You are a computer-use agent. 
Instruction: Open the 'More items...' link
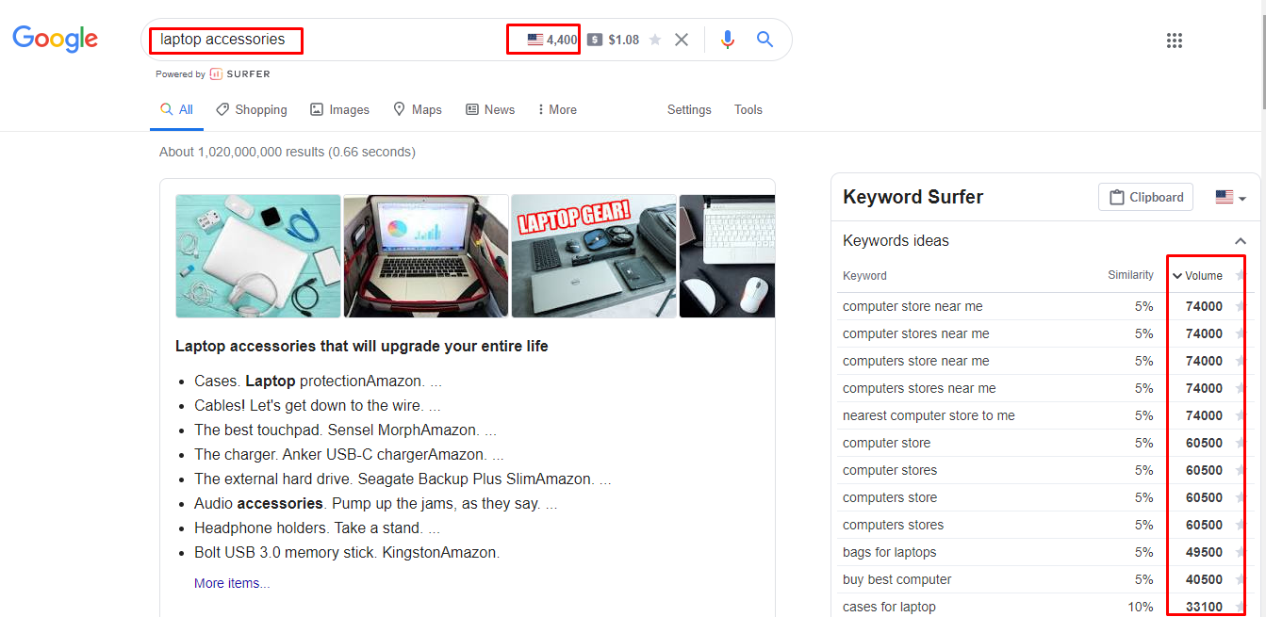coord(232,583)
